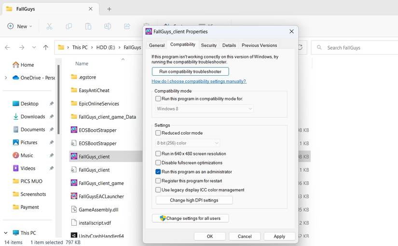Switch to the Previous Versions tab

[x=259, y=45]
